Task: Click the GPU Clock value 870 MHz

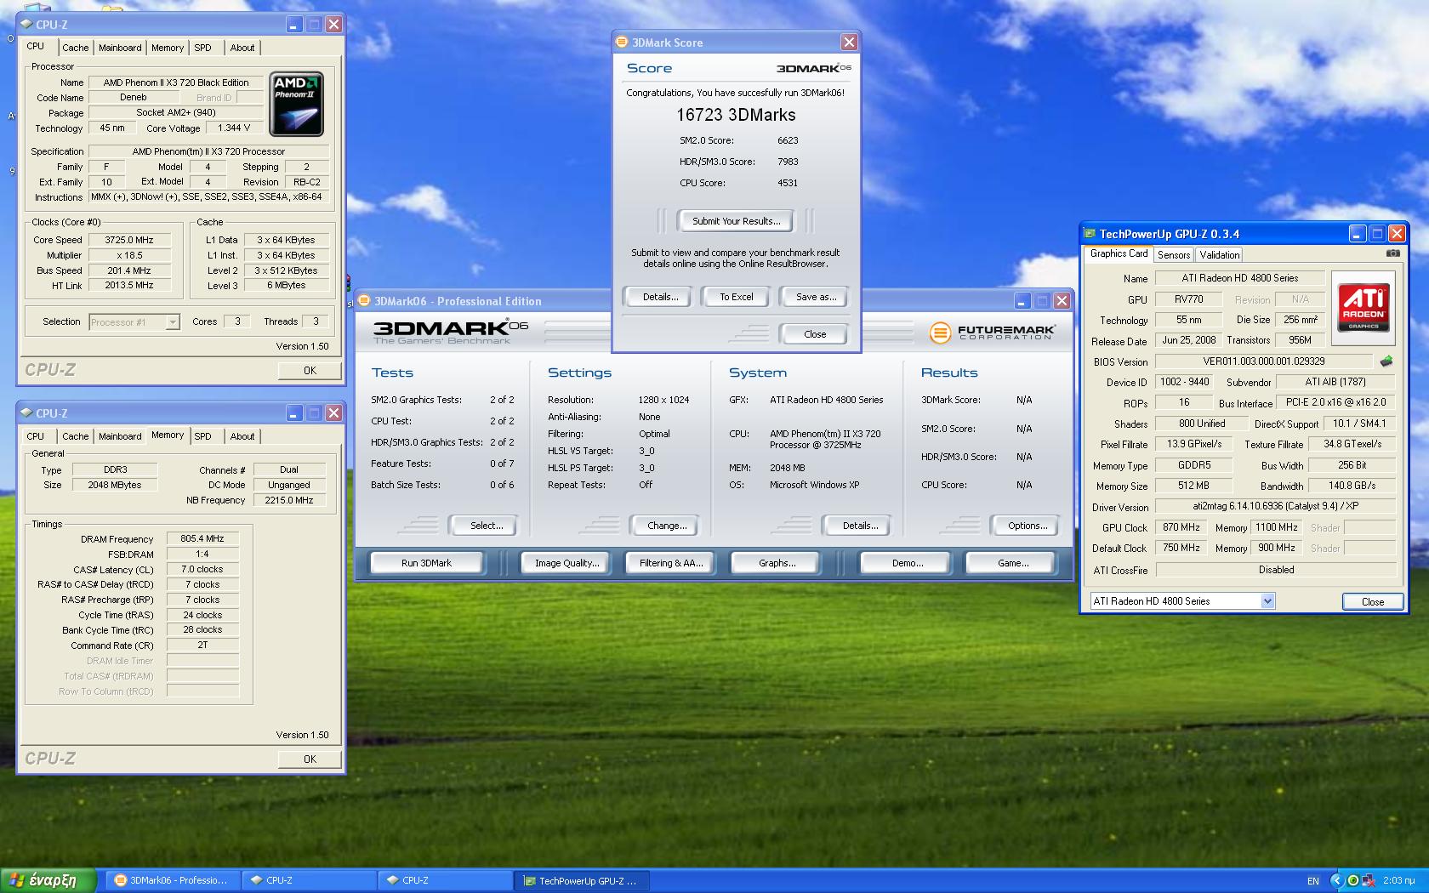Action: pos(1181,527)
